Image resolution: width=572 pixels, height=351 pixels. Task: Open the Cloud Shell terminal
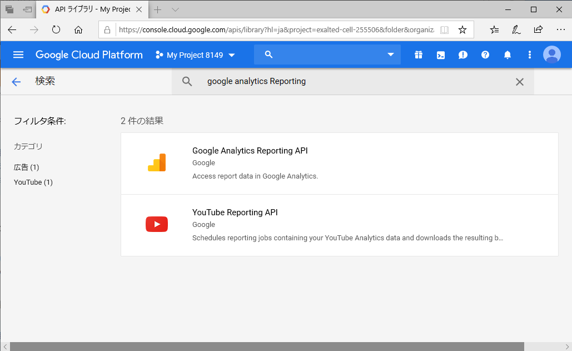(x=440, y=55)
